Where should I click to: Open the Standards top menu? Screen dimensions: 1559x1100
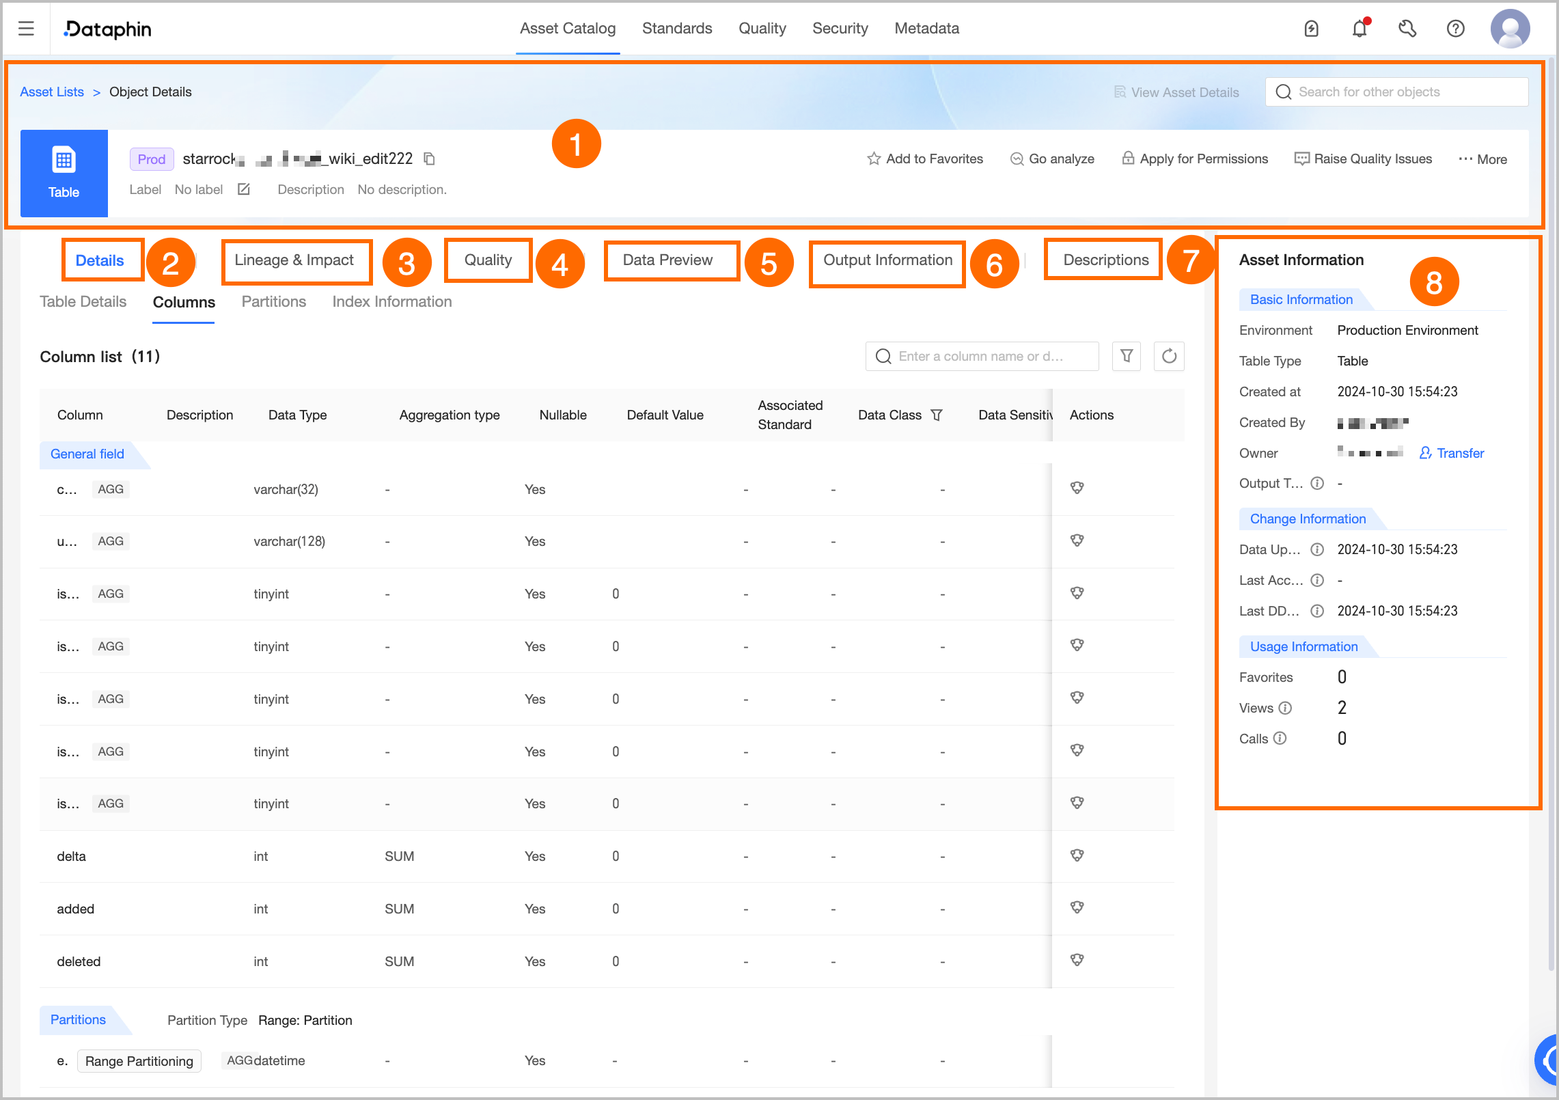coord(676,28)
